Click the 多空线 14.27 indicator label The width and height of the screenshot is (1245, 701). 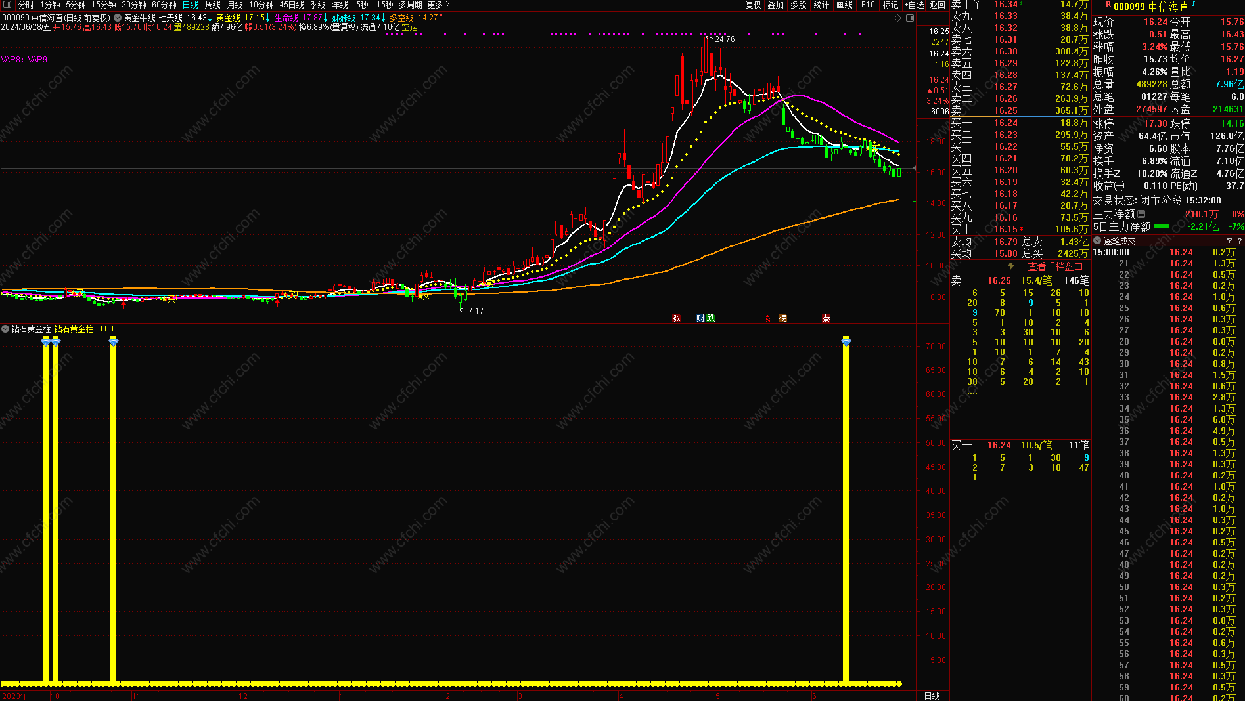(416, 18)
